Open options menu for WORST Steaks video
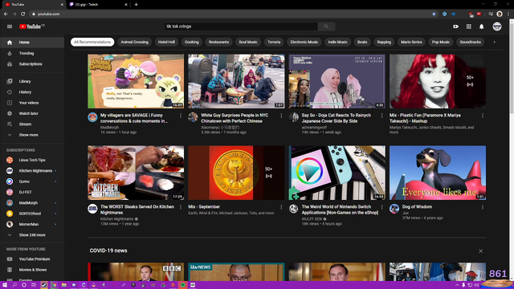This screenshot has height=289, width=514. pos(181,207)
